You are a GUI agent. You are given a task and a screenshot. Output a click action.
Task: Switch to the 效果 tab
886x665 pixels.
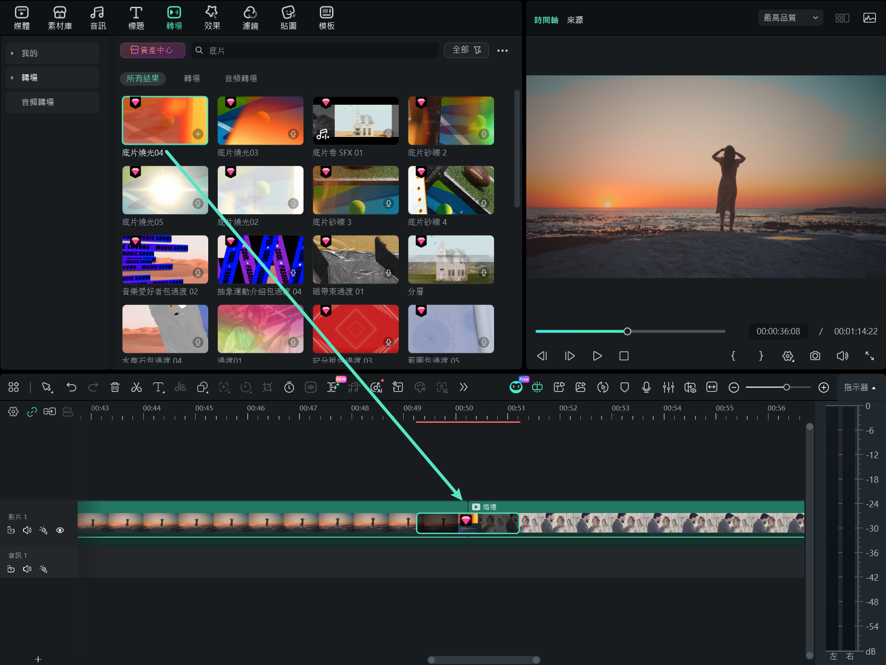tap(212, 18)
